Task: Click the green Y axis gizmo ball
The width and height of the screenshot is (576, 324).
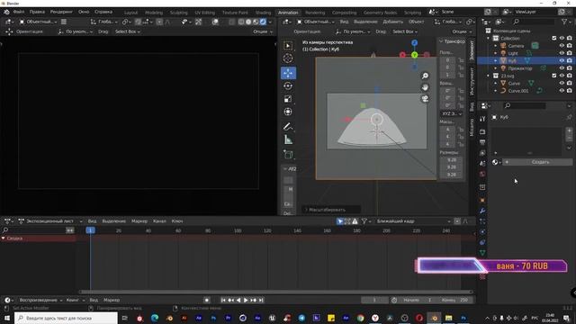Action: tap(414, 55)
